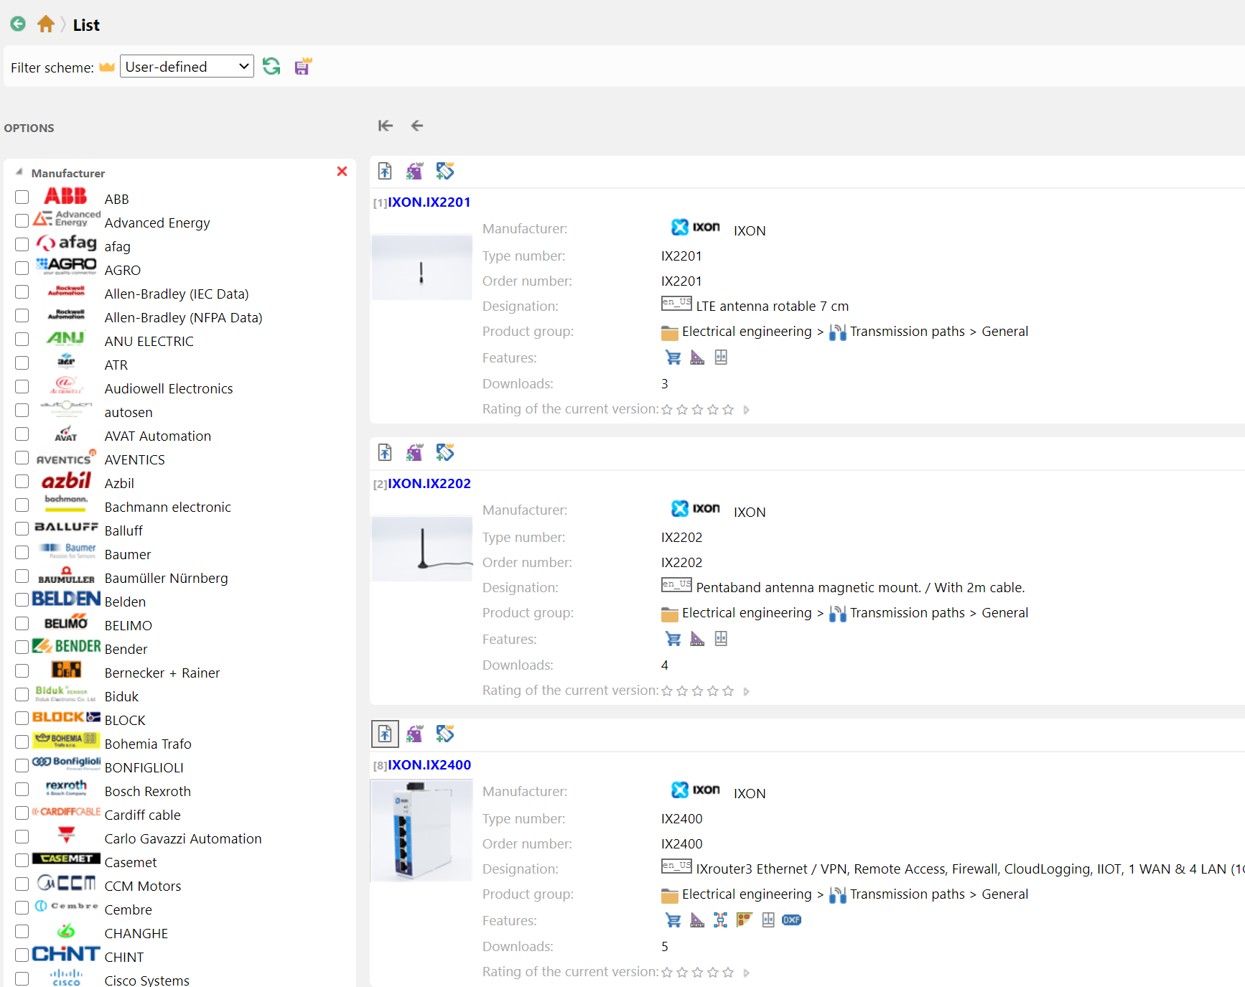Screen dimensions: 1245x987
Task: Refresh the filter scheme
Action: point(271,67)
